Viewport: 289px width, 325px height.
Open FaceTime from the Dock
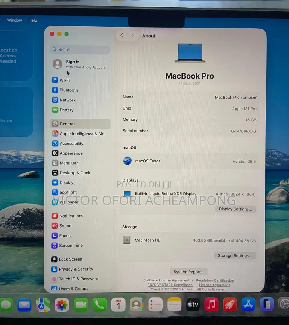pos(81,305)
